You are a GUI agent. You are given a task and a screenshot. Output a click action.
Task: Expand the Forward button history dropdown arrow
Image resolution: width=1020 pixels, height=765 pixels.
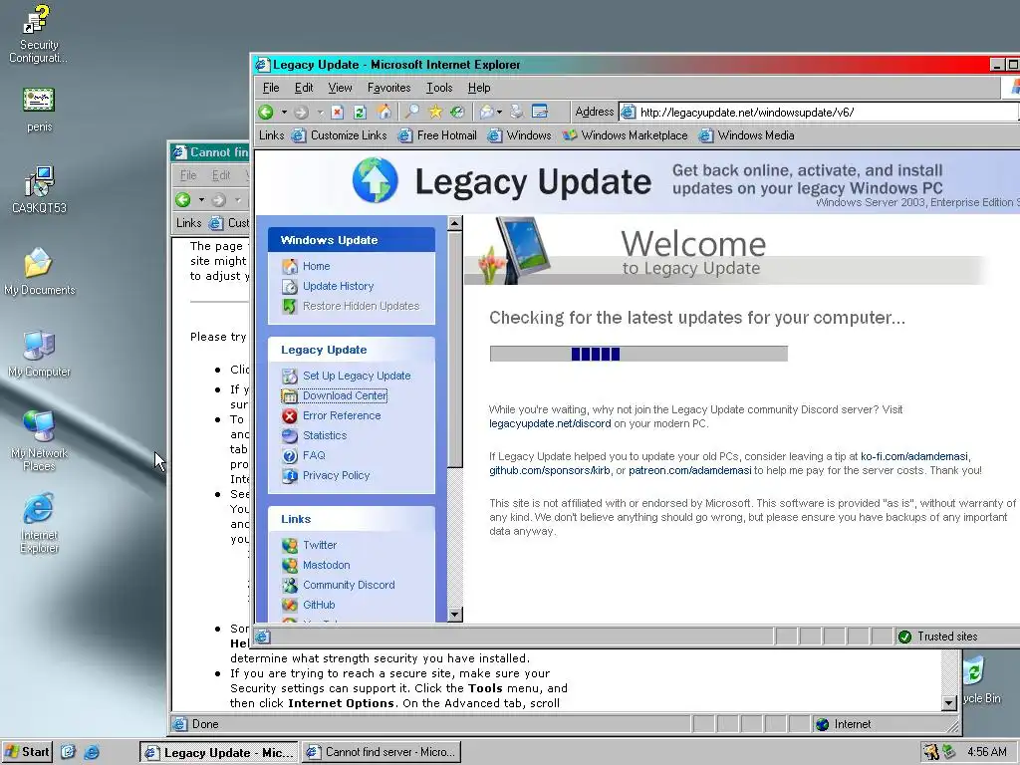pyautogui.click(x=320, y=112)
